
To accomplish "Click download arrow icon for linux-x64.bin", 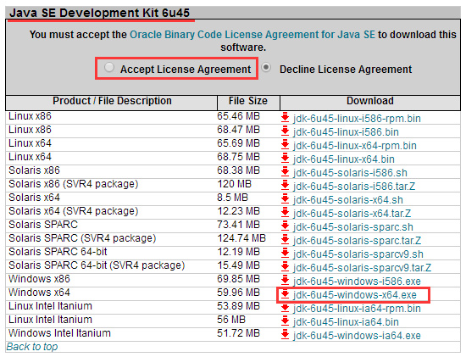I will 285,158.
